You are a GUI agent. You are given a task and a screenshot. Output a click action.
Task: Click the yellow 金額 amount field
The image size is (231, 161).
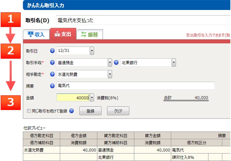coord(73,98)
